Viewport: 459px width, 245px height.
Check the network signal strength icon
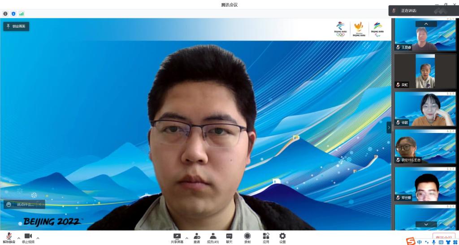[x=21, y=14]
